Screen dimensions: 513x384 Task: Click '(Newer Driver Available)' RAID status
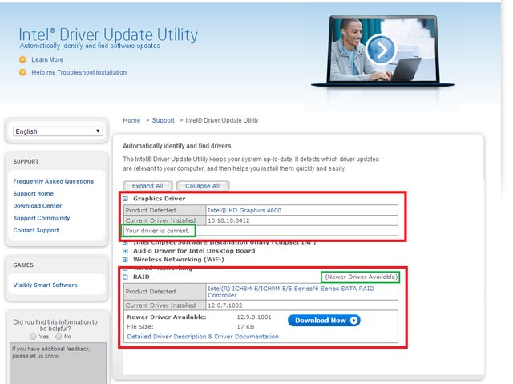362,277
